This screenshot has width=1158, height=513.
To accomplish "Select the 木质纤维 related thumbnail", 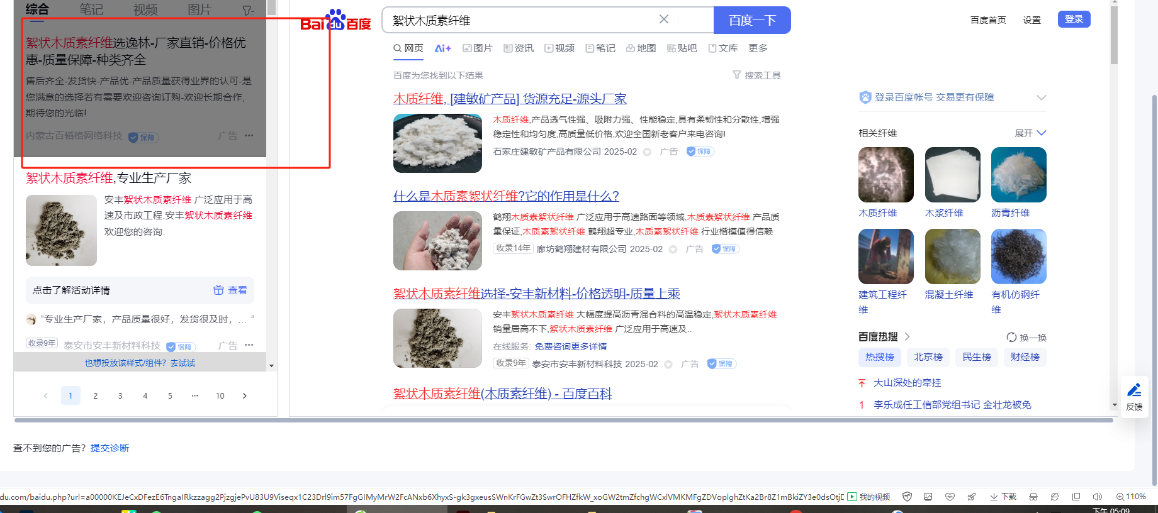I will coord(886,175).
